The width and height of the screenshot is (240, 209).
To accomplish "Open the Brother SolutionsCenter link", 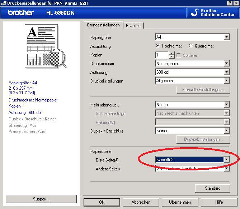I will click(213, 13).
